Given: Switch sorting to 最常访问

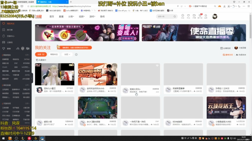Looking at the screenshot, I should [228, 55].
